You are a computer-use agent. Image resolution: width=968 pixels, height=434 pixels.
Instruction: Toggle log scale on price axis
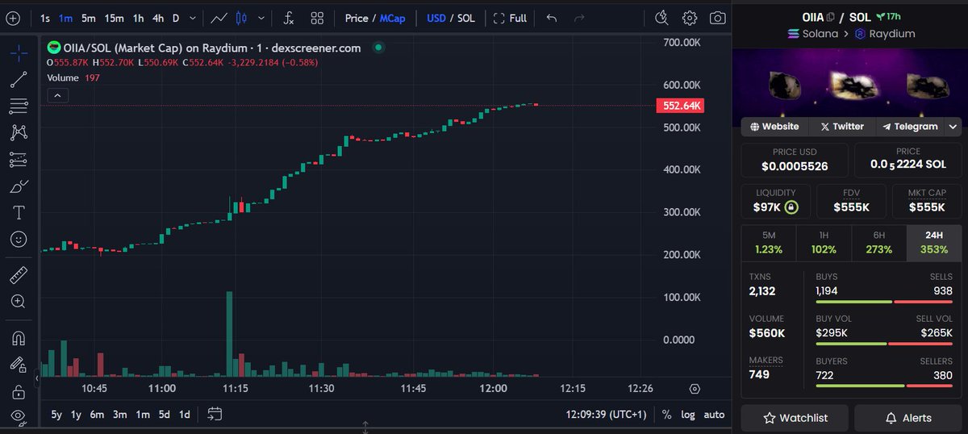click(687, 415)
